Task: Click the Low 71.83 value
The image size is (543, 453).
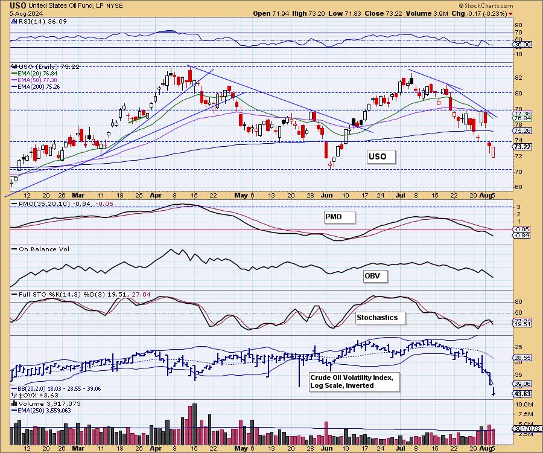Action: (x=345, y=13)
